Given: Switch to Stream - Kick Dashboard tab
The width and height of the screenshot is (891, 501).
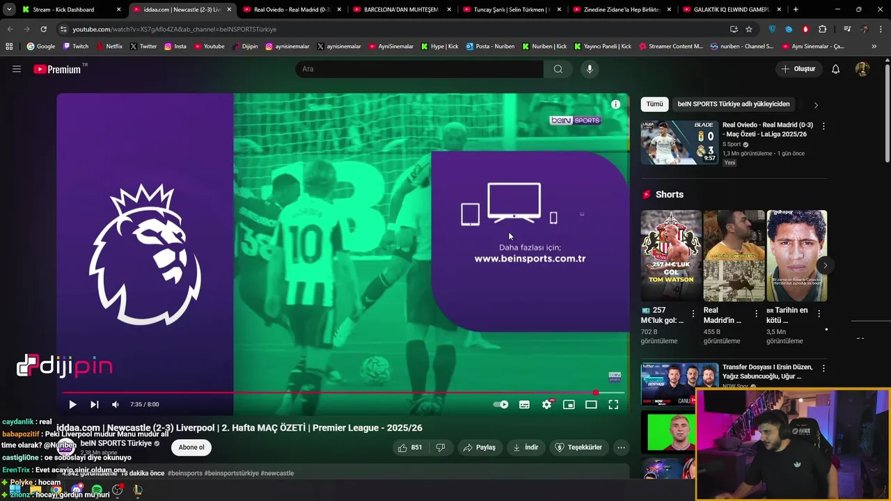Looking at the screenshot, I should tap(70, 10).
